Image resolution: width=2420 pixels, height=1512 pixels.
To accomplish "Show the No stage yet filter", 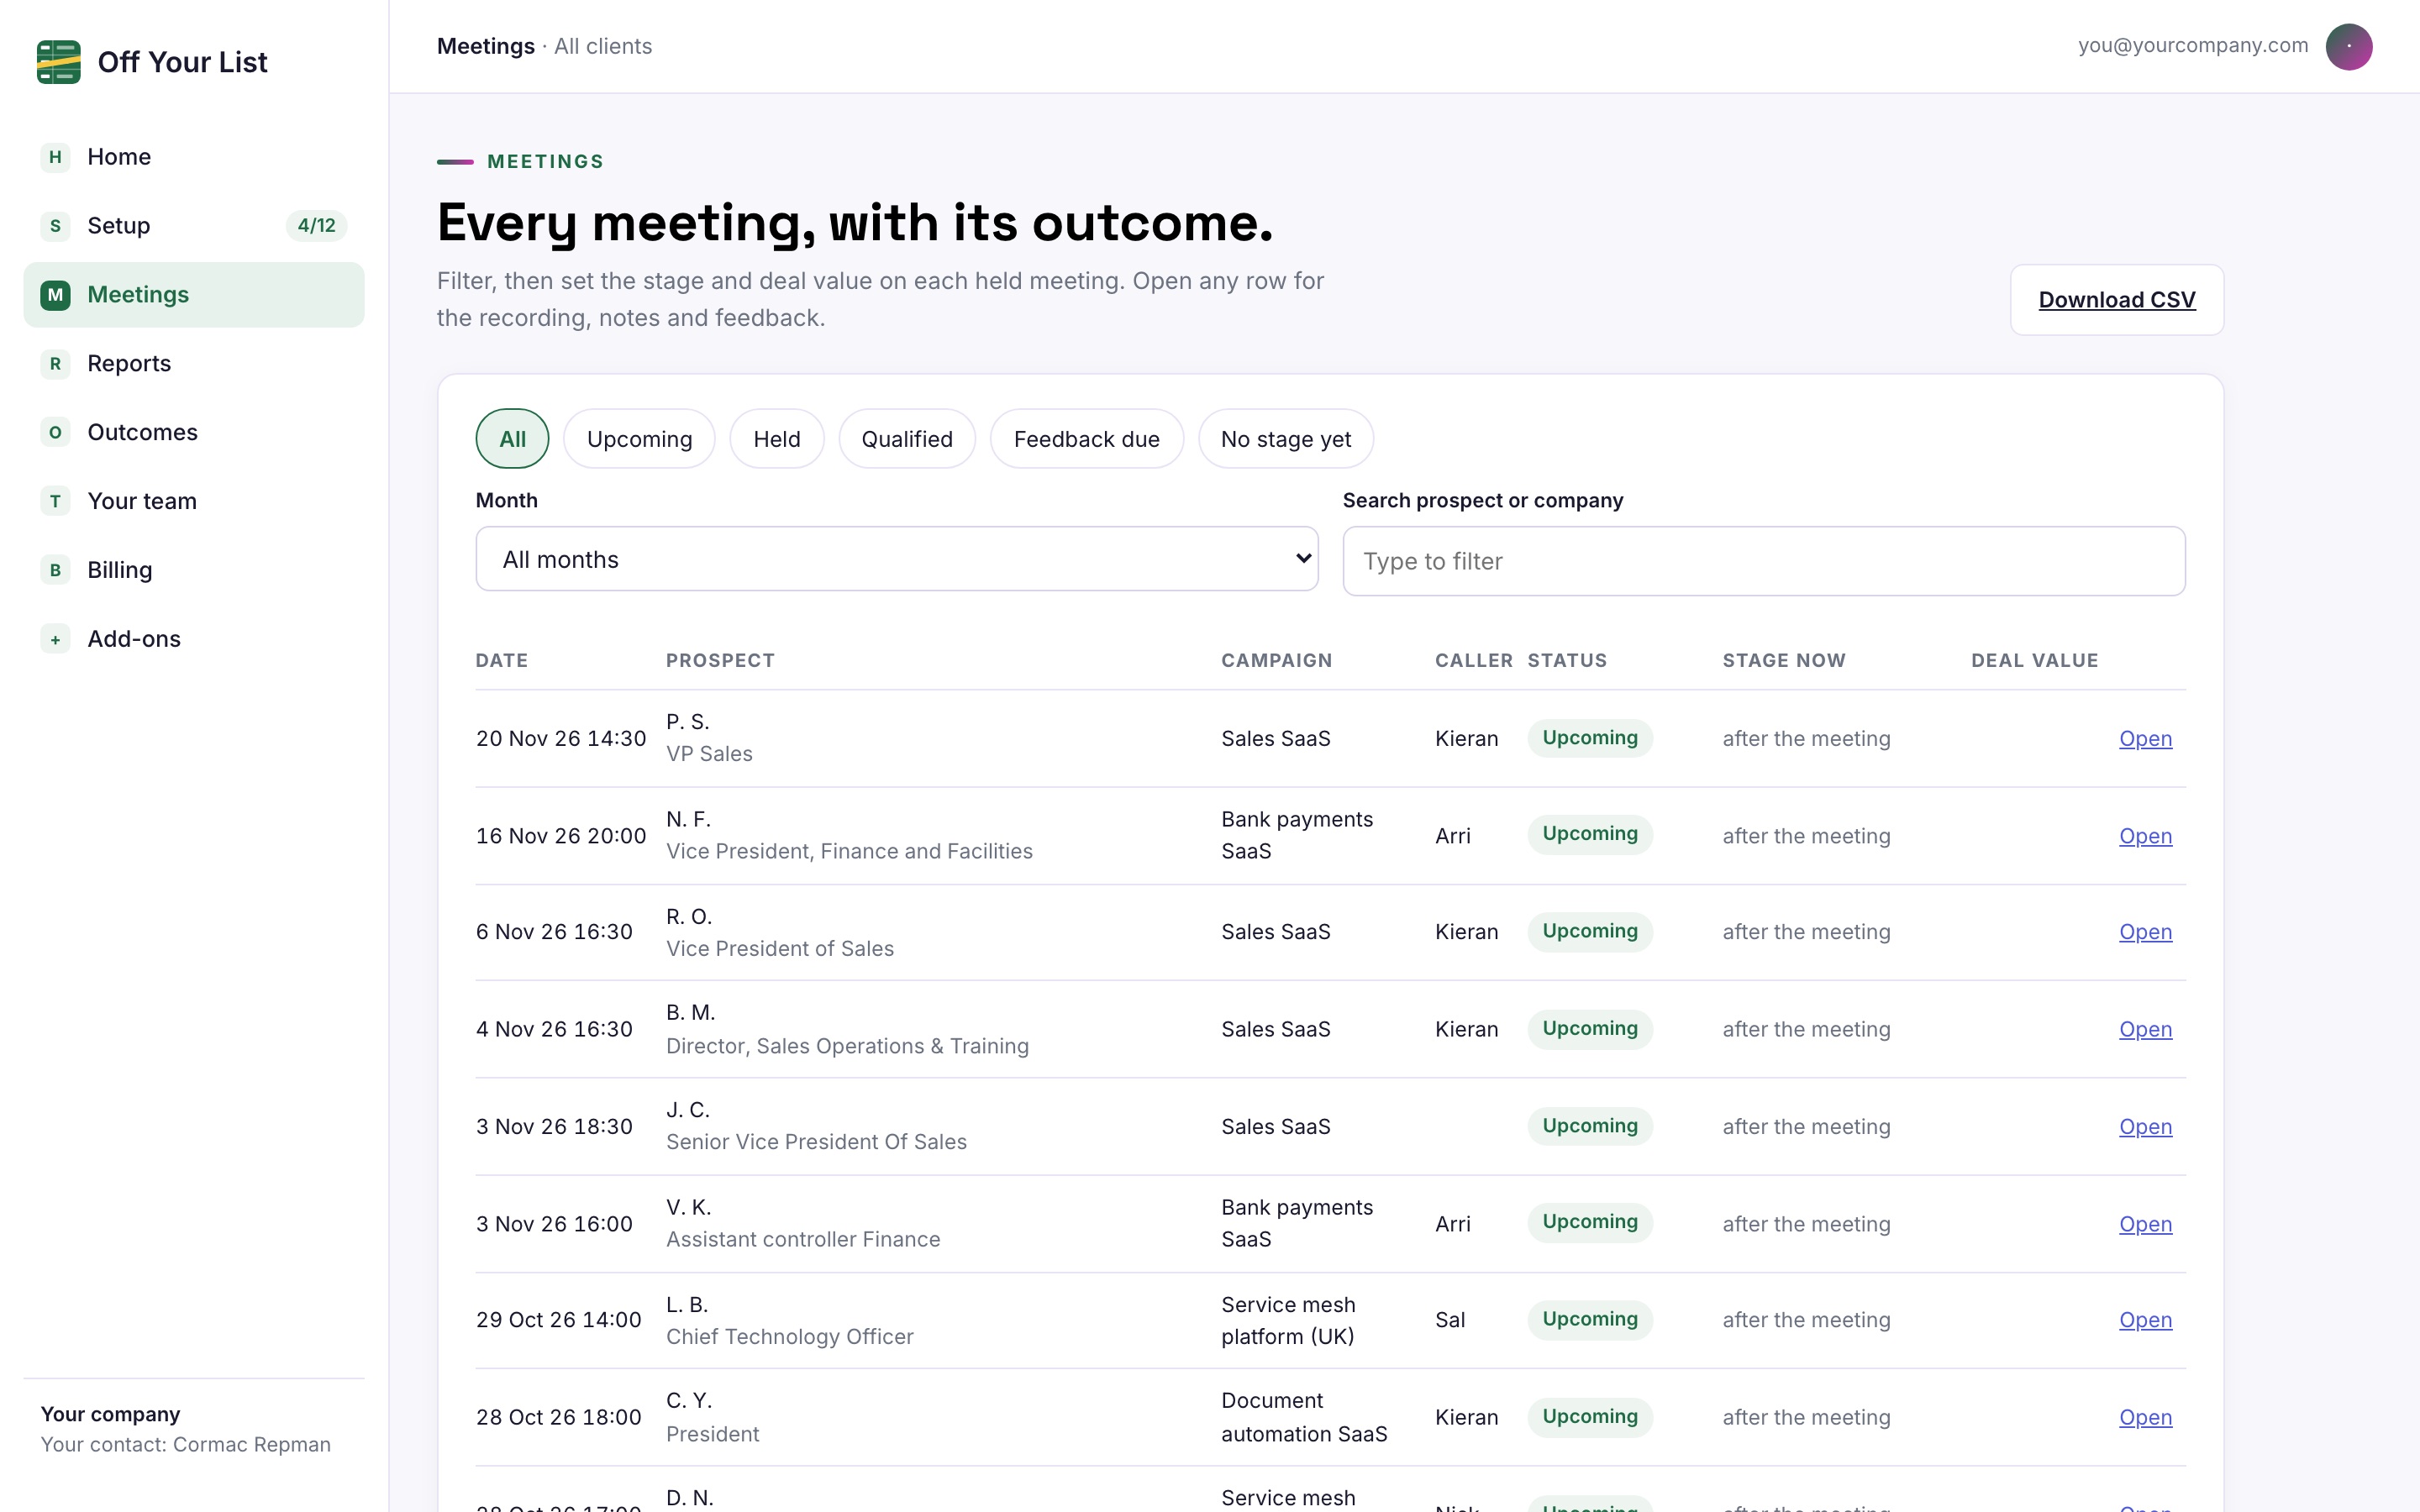I will (x=1286, y=439).
